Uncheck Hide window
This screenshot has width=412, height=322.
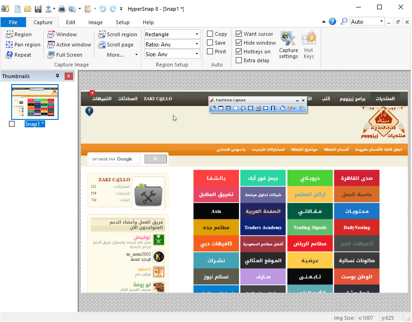(x=239, y=43)
